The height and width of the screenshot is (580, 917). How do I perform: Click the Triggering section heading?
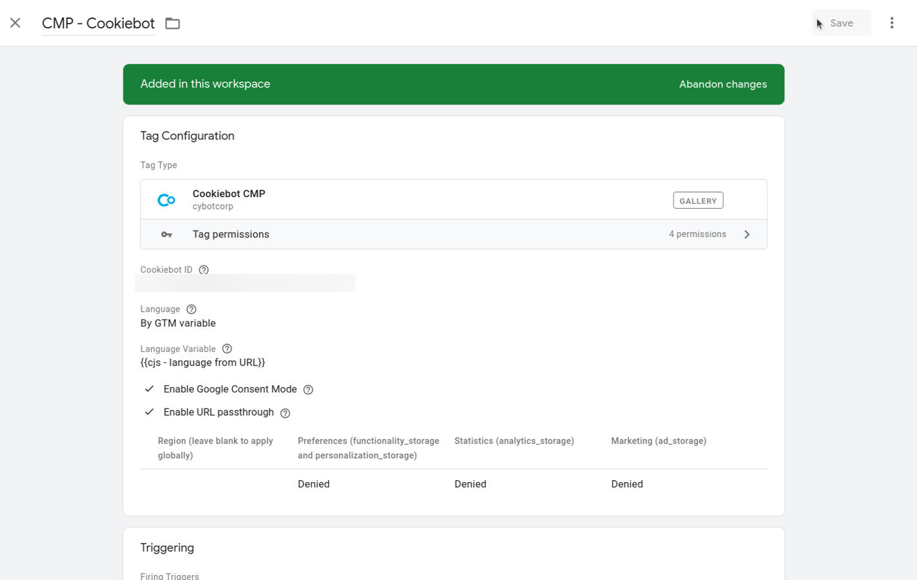point(167,548)
